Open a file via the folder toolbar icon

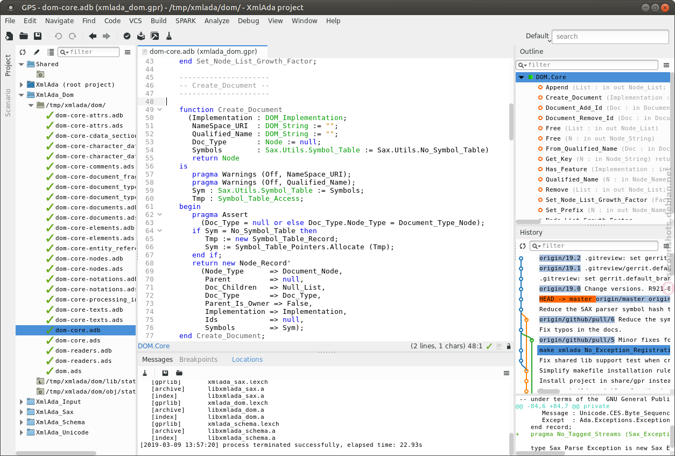24,36
